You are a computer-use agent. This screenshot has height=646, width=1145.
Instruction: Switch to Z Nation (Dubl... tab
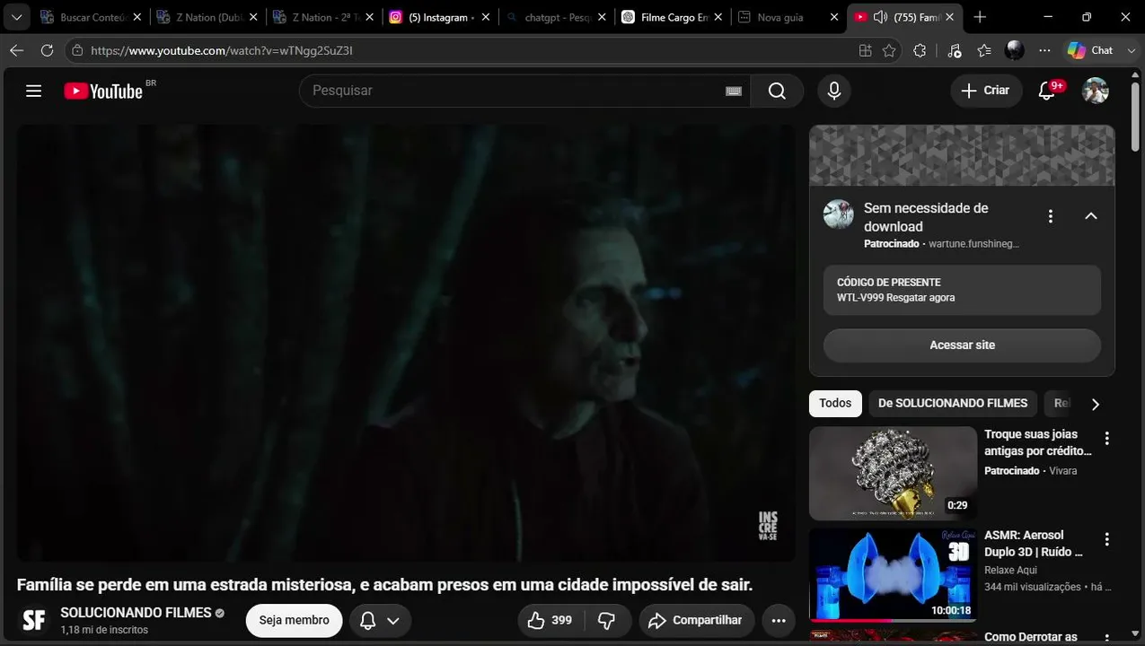coord(207,17)
